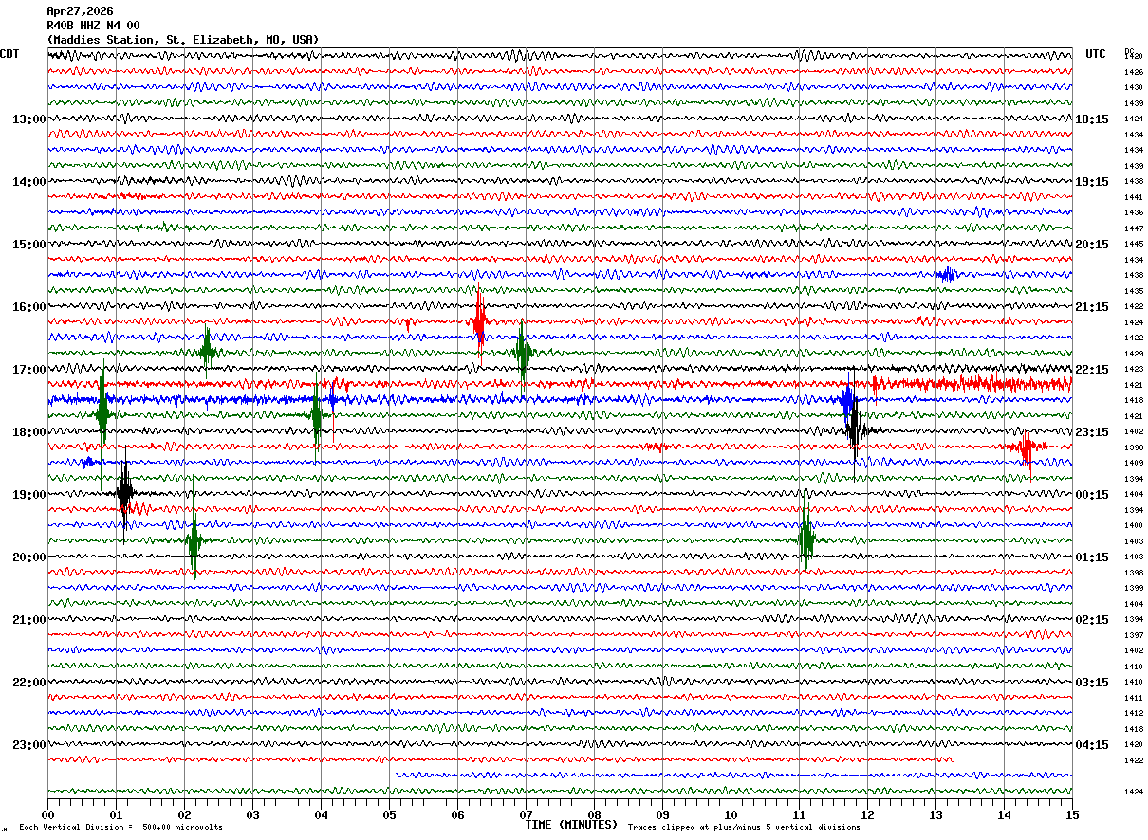This screenshot has width=1148, height=840.
Task: Click the 02:15 UTC time label
Action: [x=1092, y=620]
